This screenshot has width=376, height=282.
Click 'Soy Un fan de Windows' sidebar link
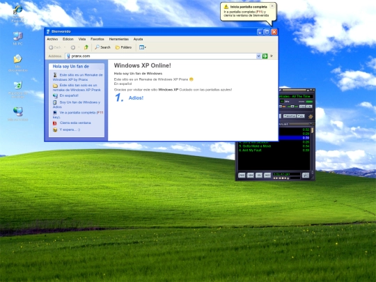[x=77, y=104]
